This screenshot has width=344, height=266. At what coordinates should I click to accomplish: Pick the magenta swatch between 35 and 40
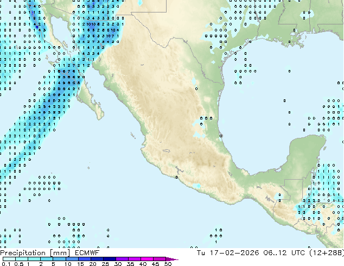click(135, 259)
